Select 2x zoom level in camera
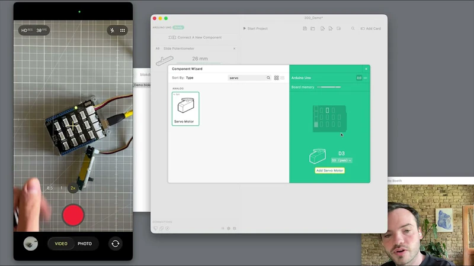The width and height of the screenshot is (474, 266). (73, 188)
